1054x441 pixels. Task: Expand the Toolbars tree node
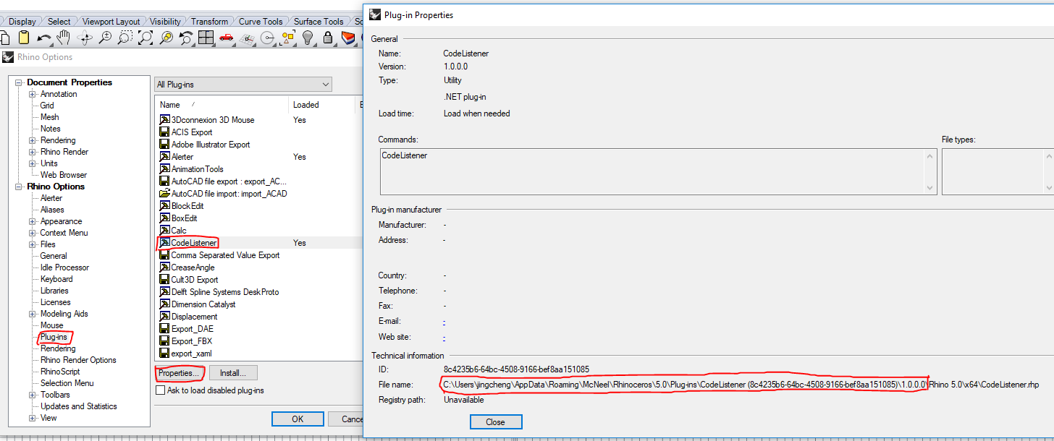[33, 395]
